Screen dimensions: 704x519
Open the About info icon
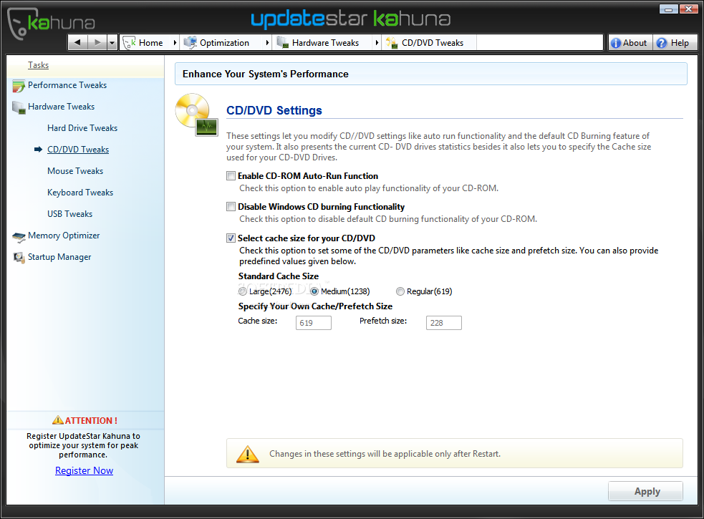(616, 43)
